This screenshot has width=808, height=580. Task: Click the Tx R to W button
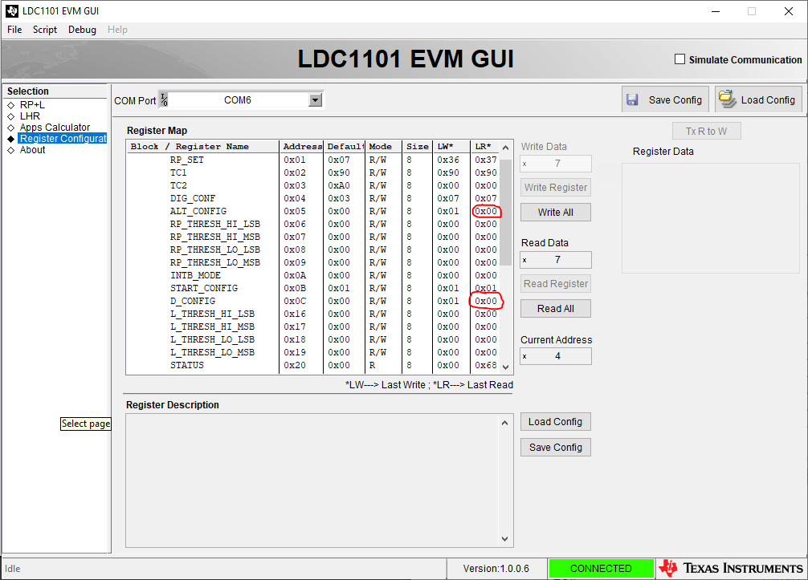point(706,130)
